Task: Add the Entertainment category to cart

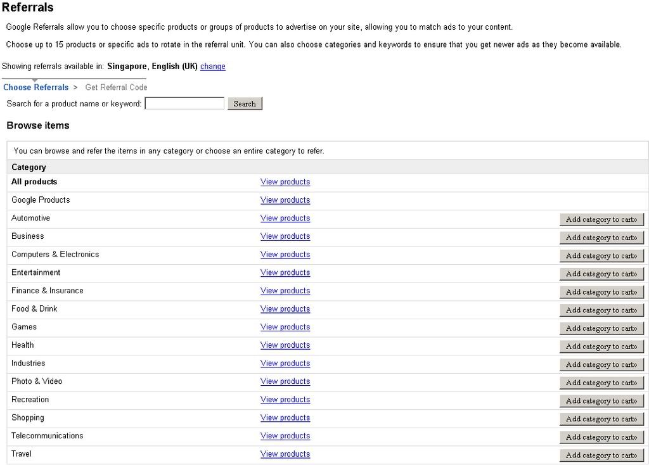Action: (x=602, y=274)
